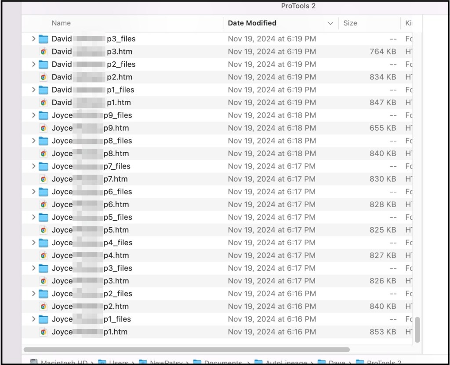Image resolution: width=450 pixels, height=365 pixels.
Task: Select the David p1_files folder icon
Action: 43,90
